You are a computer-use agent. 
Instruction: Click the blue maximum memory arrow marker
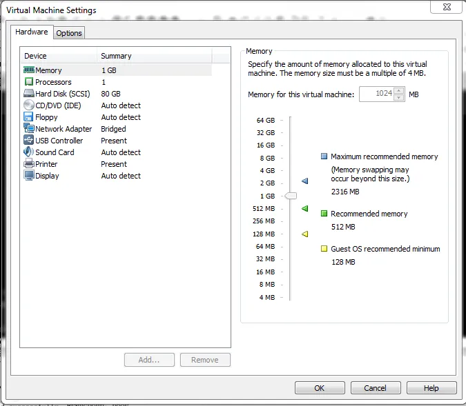(x=305, y=181)
